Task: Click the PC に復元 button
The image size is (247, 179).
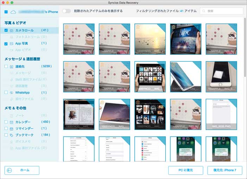Action: pyautogui.click(x=185, y=170)
